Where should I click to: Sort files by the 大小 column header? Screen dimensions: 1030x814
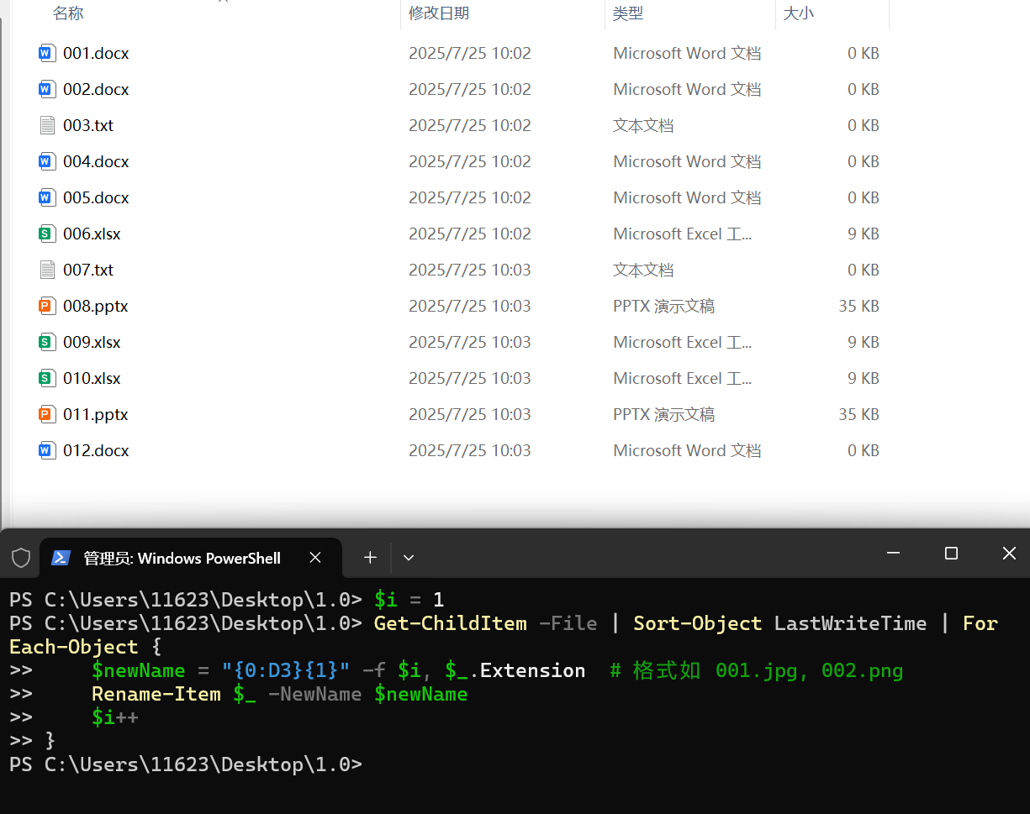(x=798, y=13)
